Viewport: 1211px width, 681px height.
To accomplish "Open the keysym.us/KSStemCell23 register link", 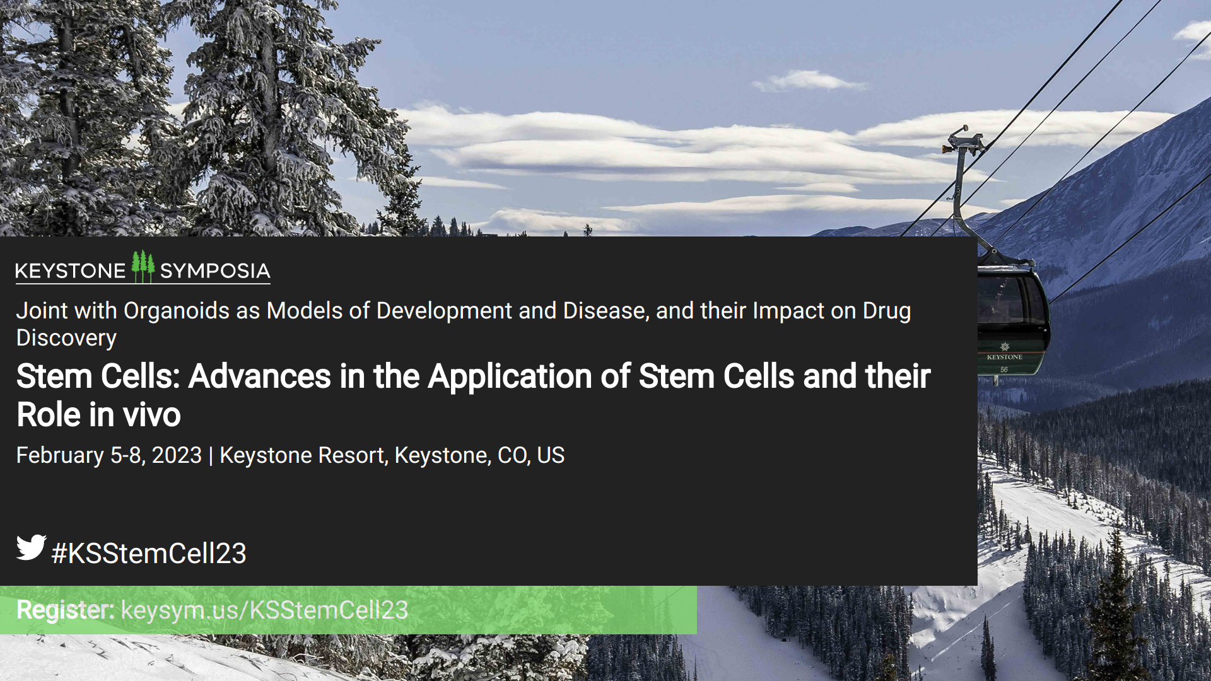I will click(x=264, y=610).
